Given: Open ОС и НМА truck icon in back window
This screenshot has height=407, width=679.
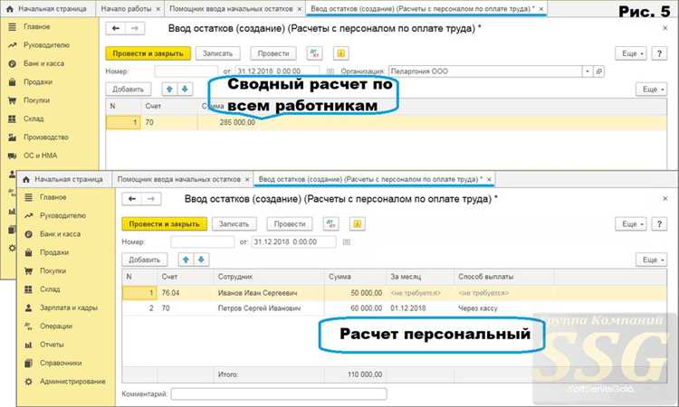Looking at the screenshot, I should (x=12, y=156).
